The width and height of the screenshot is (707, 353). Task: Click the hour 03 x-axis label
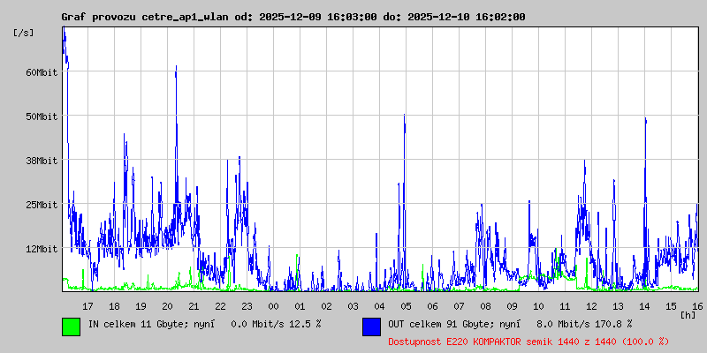pos(353,306)
